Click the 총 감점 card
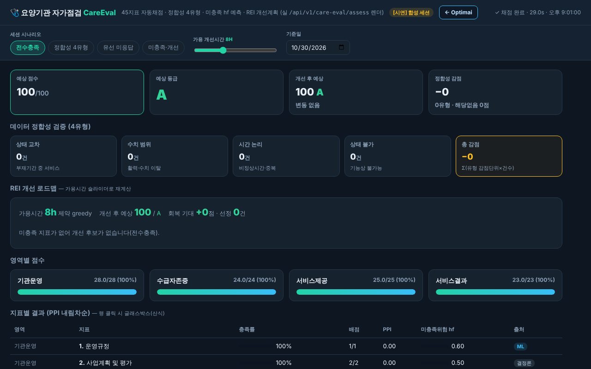Viewport: 591px width, 369px height. coord(509,156)
